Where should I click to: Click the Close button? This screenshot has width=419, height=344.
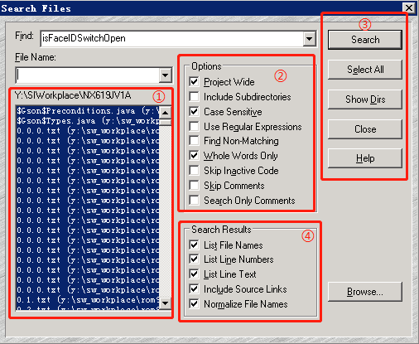[x=365, y=129]
